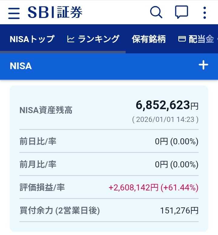218x235 pixels.
Task: Select the ランキング tab label
Action: (x=99, y=39)
